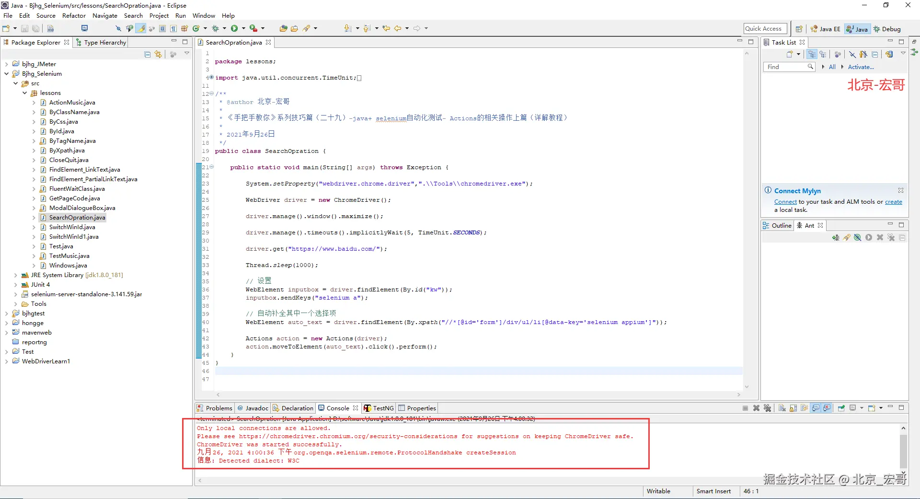Expand the WebDriverLearn1 project

pyautogui.click(x=7, y=361)
